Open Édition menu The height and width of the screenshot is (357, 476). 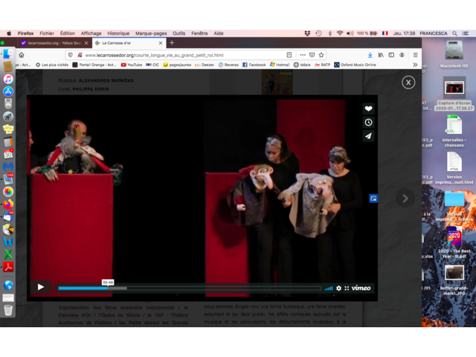(x=68, y=33)
